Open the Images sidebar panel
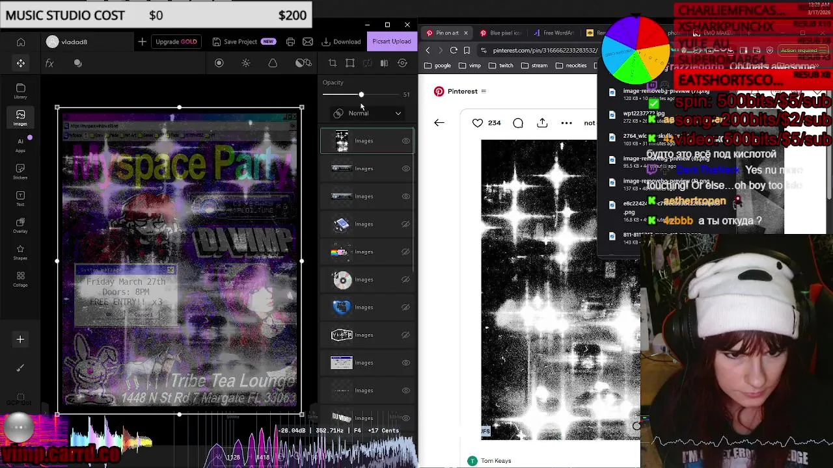833x468 pixels. [x=21, y=118]
